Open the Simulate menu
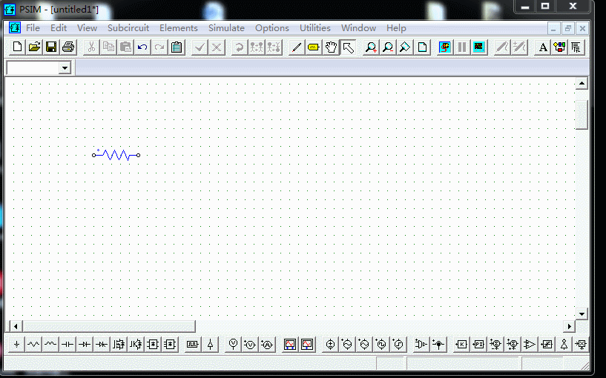606x378 pixels. 226,28
